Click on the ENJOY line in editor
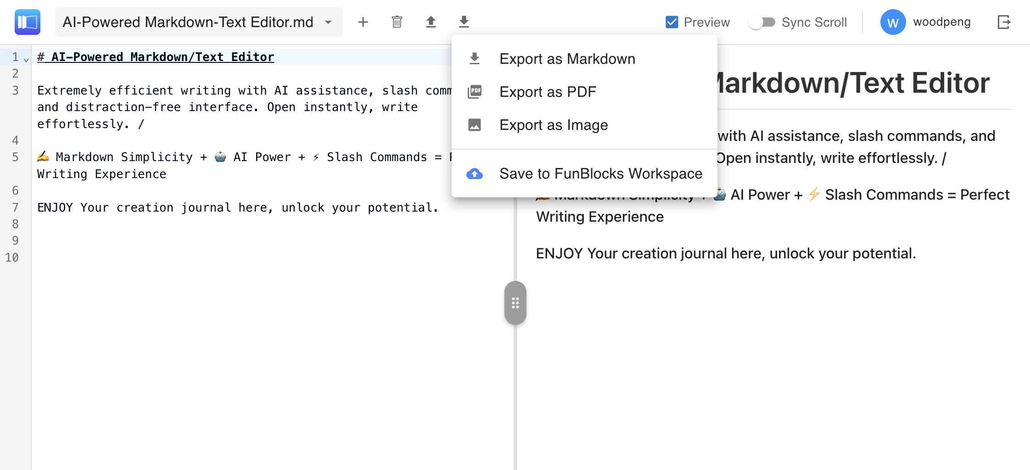This screenshot has height=470, width=1030. coord(237,207)
